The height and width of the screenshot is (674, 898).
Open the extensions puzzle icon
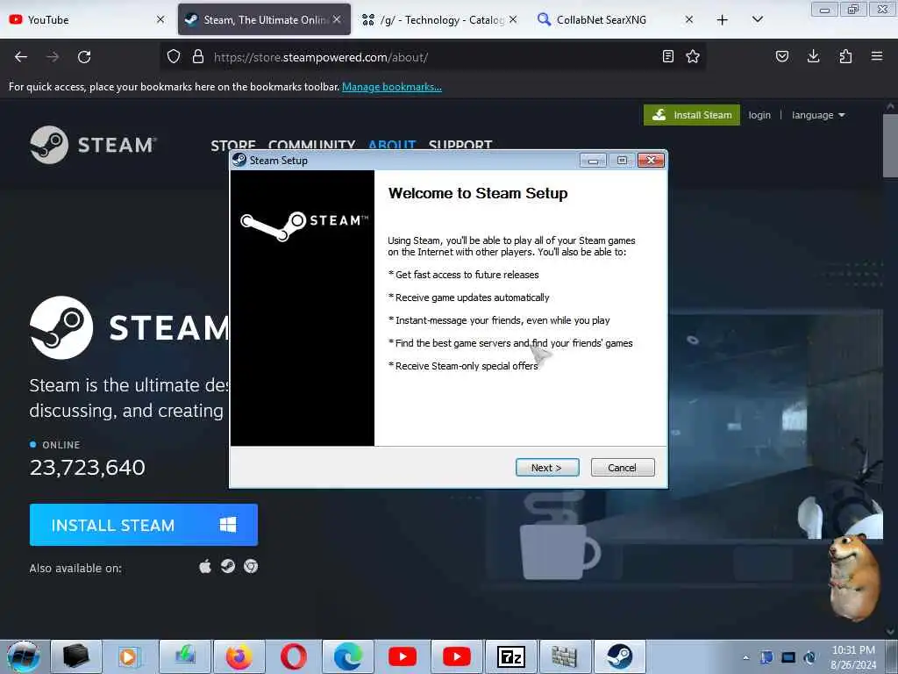845,56
